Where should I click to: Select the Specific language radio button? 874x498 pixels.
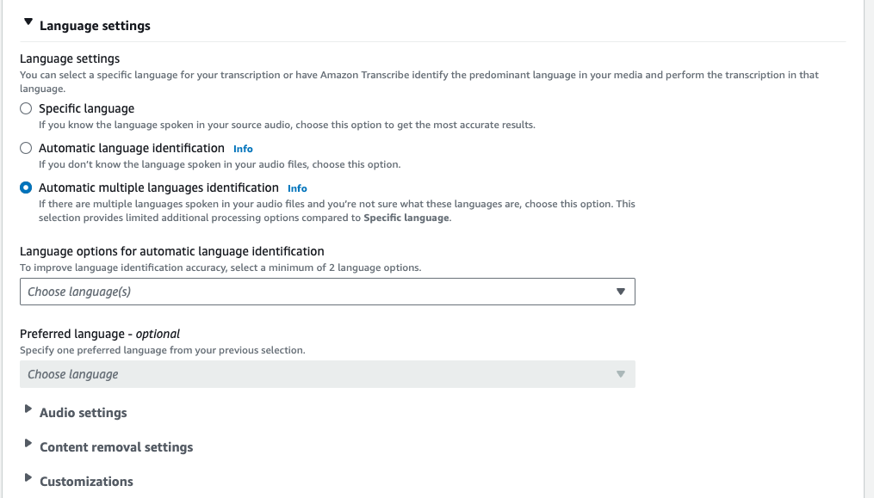25,108
